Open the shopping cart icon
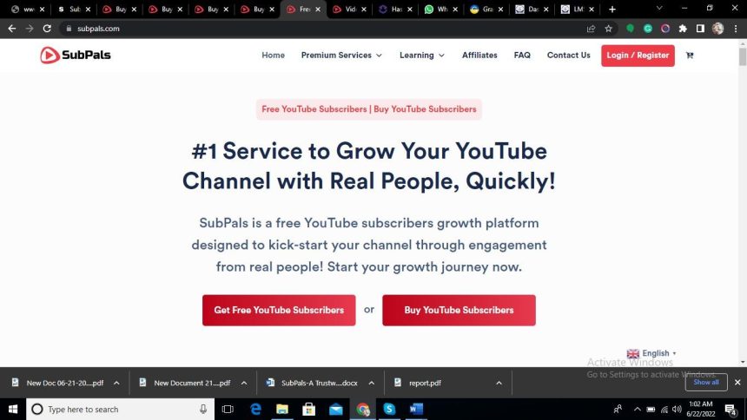 pos(690,56)
